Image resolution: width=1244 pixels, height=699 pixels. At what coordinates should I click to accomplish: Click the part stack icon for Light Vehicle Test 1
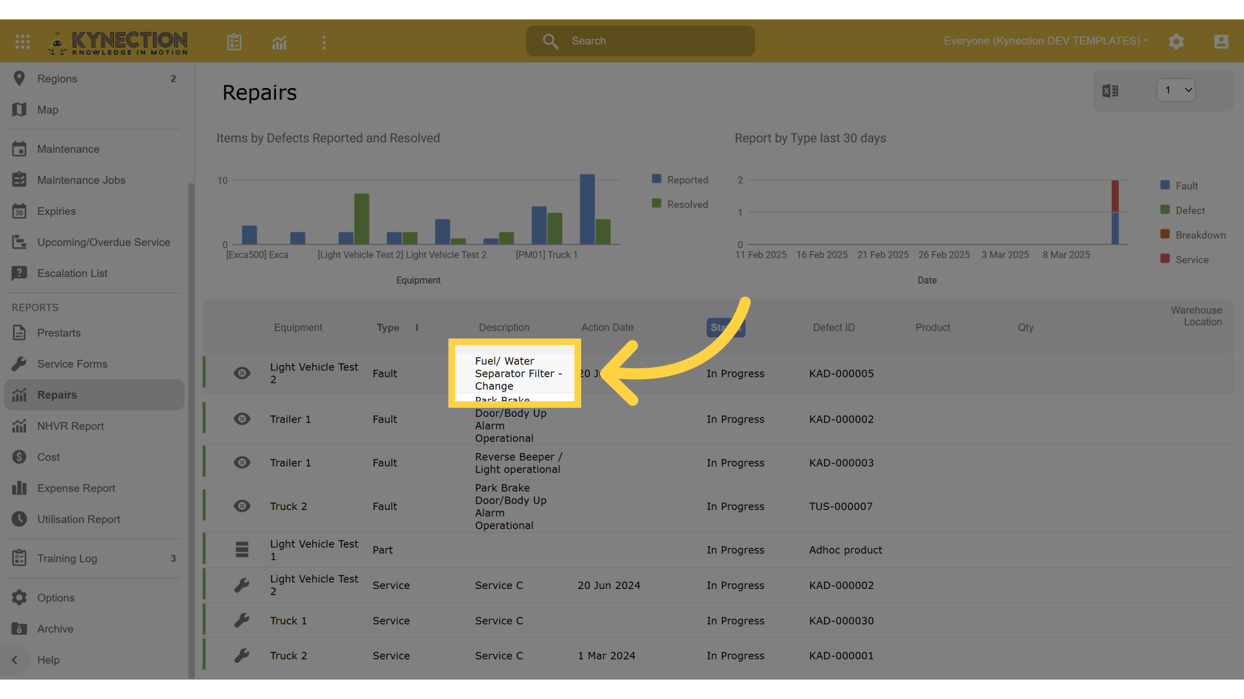pos(242,550)
